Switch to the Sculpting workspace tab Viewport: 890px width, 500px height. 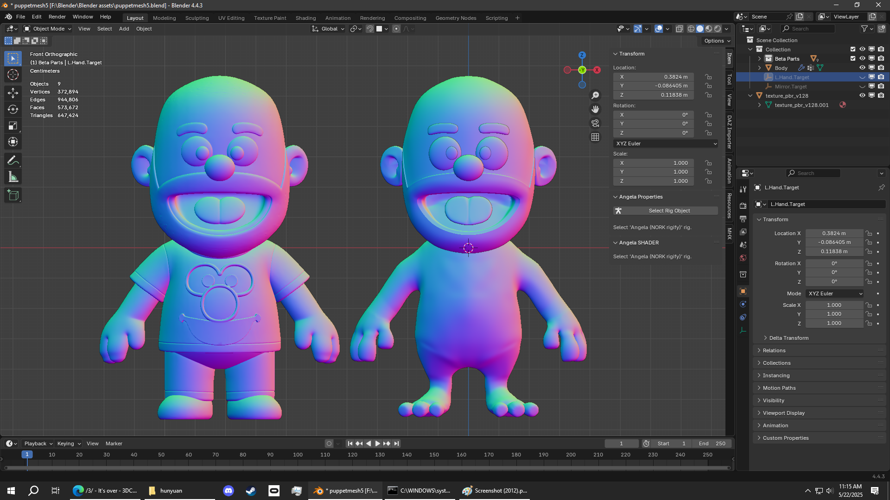(x=197, y=18)
